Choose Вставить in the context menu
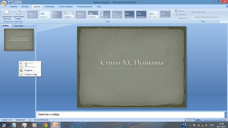Image resolution: width=228 pixels, height=128 pixels. pyautogui.click(x=30, y=70)
